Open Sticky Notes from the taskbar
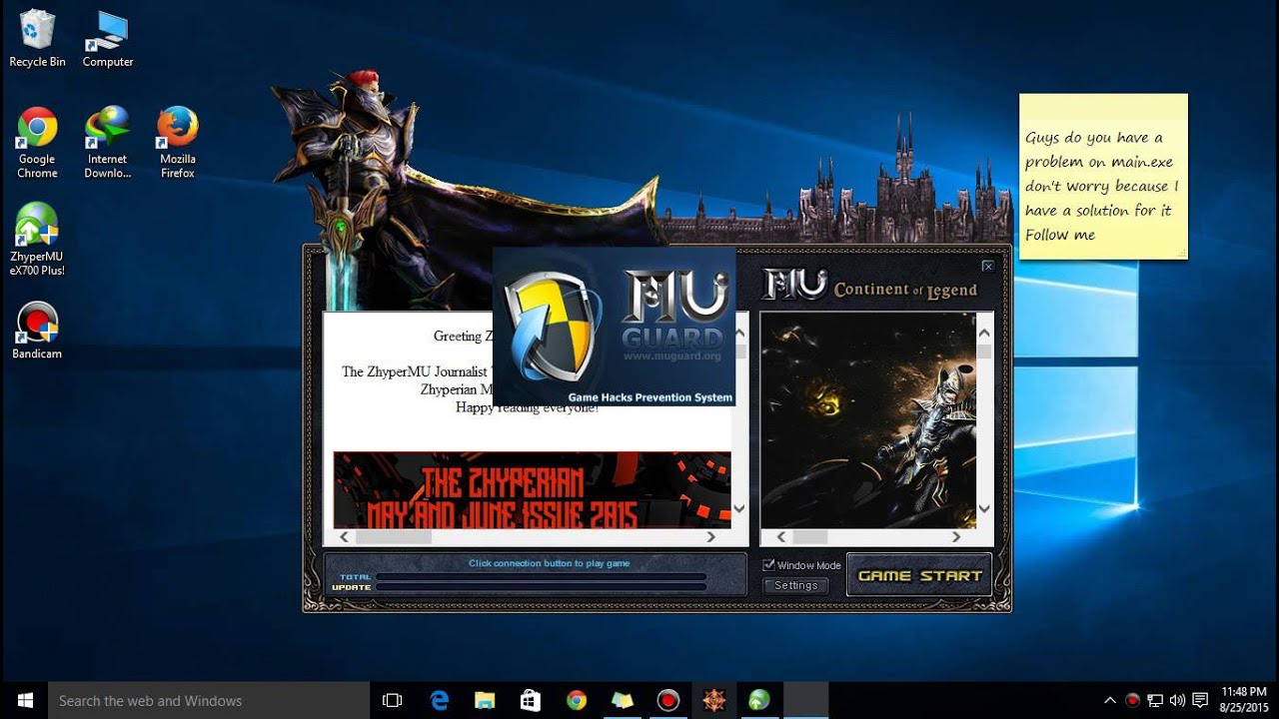The width and height of the screenshot is (1279, 719). (623, 700)
